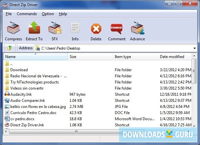200x145 pixels.
Task: Click the date '12/18/2011 9:18 PM'
Action: [175, 94]
